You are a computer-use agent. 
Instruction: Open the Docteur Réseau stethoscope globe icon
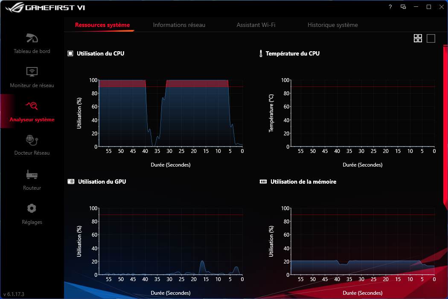[x=32, y=140]
